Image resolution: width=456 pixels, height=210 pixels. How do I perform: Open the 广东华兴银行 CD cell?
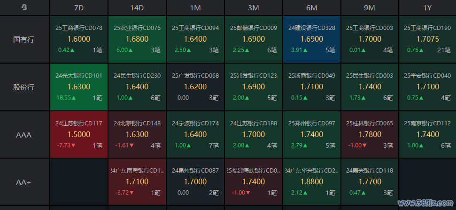[x=311, y=182]
